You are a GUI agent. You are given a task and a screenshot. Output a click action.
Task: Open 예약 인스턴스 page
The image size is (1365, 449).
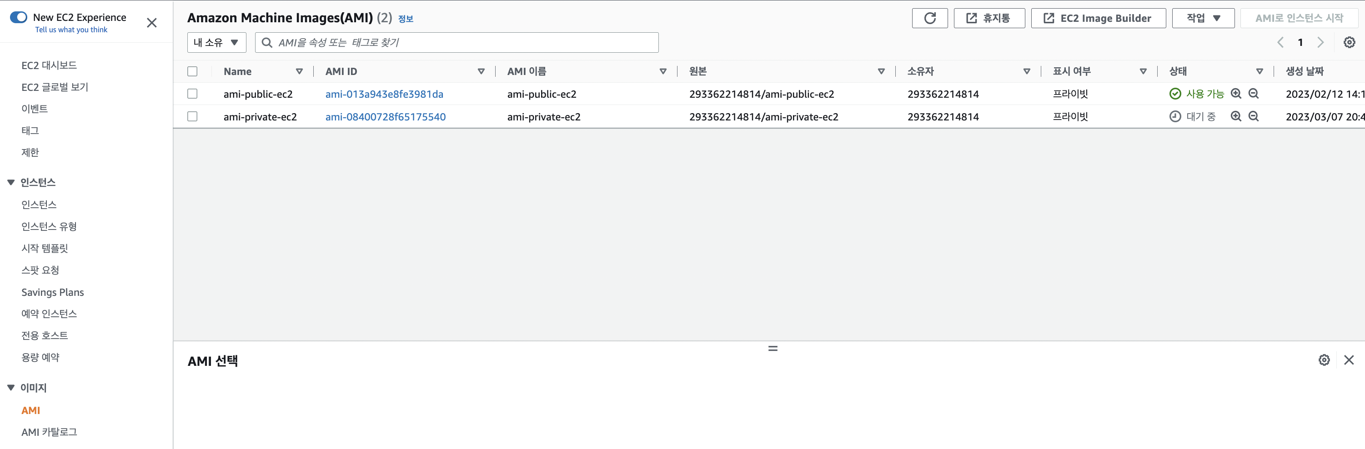pos(49,314)
